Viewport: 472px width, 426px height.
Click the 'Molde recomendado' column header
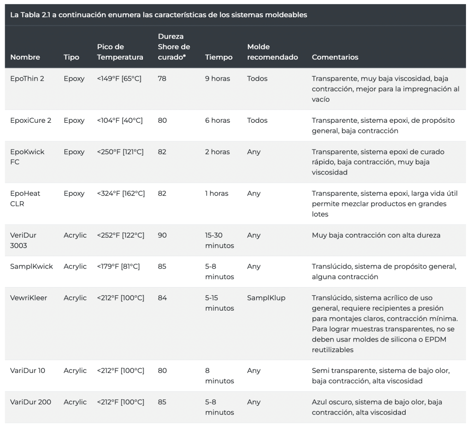[x=272, y=52]
